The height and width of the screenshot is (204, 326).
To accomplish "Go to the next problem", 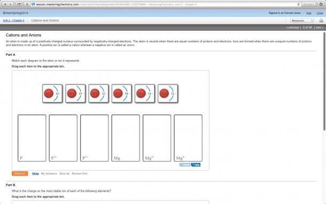I will [320, 27].
